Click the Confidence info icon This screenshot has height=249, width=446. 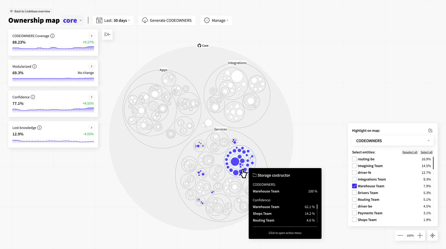pyautogui.click(x=33, y=97)
